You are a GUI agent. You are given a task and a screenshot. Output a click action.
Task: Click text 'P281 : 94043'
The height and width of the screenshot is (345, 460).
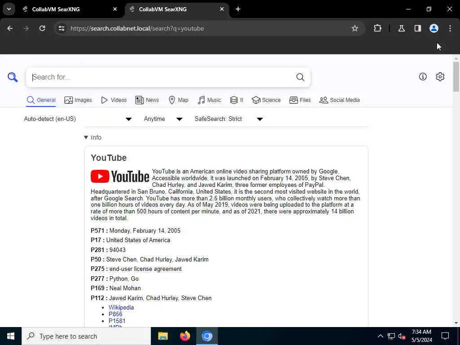pos(108,250)
